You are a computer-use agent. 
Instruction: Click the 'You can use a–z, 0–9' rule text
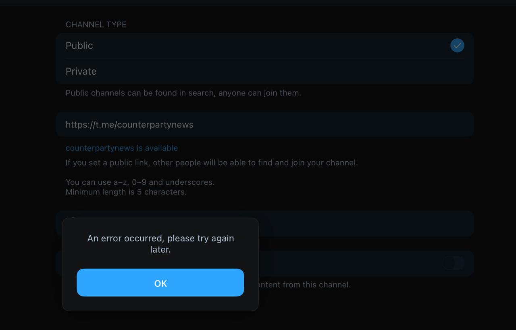140,182
